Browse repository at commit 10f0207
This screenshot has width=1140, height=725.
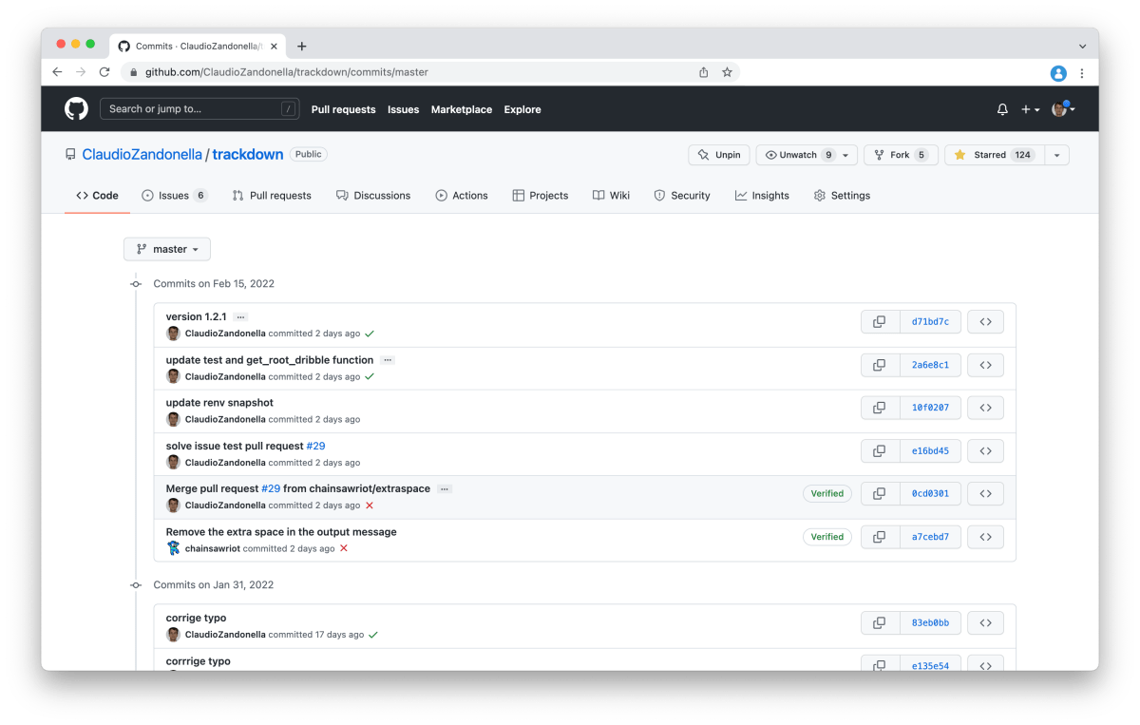tap(985, 408)
